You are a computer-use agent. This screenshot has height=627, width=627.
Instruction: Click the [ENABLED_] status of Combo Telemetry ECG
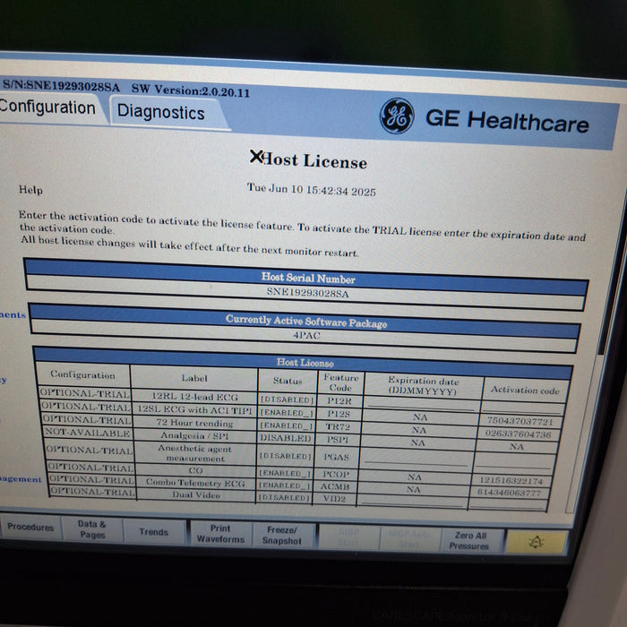[x=284, y=485]
